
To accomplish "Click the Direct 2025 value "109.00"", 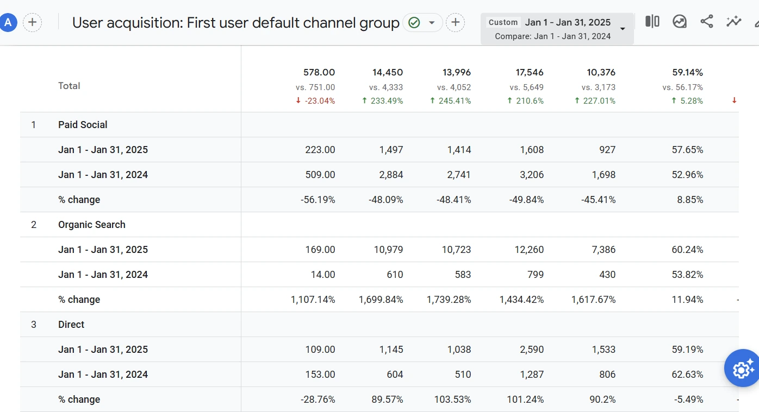I will 320,350.
